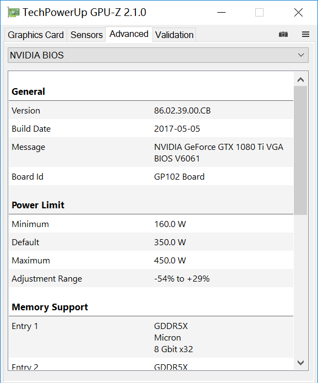
Task: Click the Memory Support section header
Action: [50, 307]
